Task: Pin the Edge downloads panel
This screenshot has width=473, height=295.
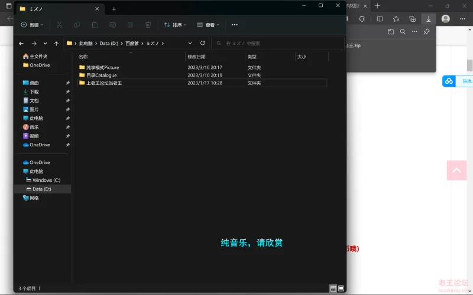Action: click(x=427, y=32)
